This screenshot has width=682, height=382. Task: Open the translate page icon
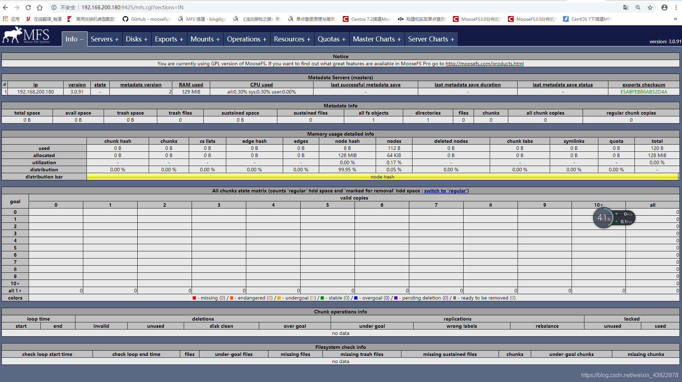[x=626, y=7]
